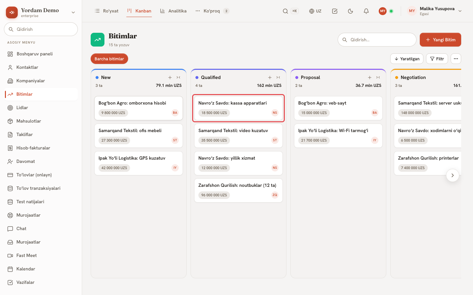Collapse the Qualified column

278,77
